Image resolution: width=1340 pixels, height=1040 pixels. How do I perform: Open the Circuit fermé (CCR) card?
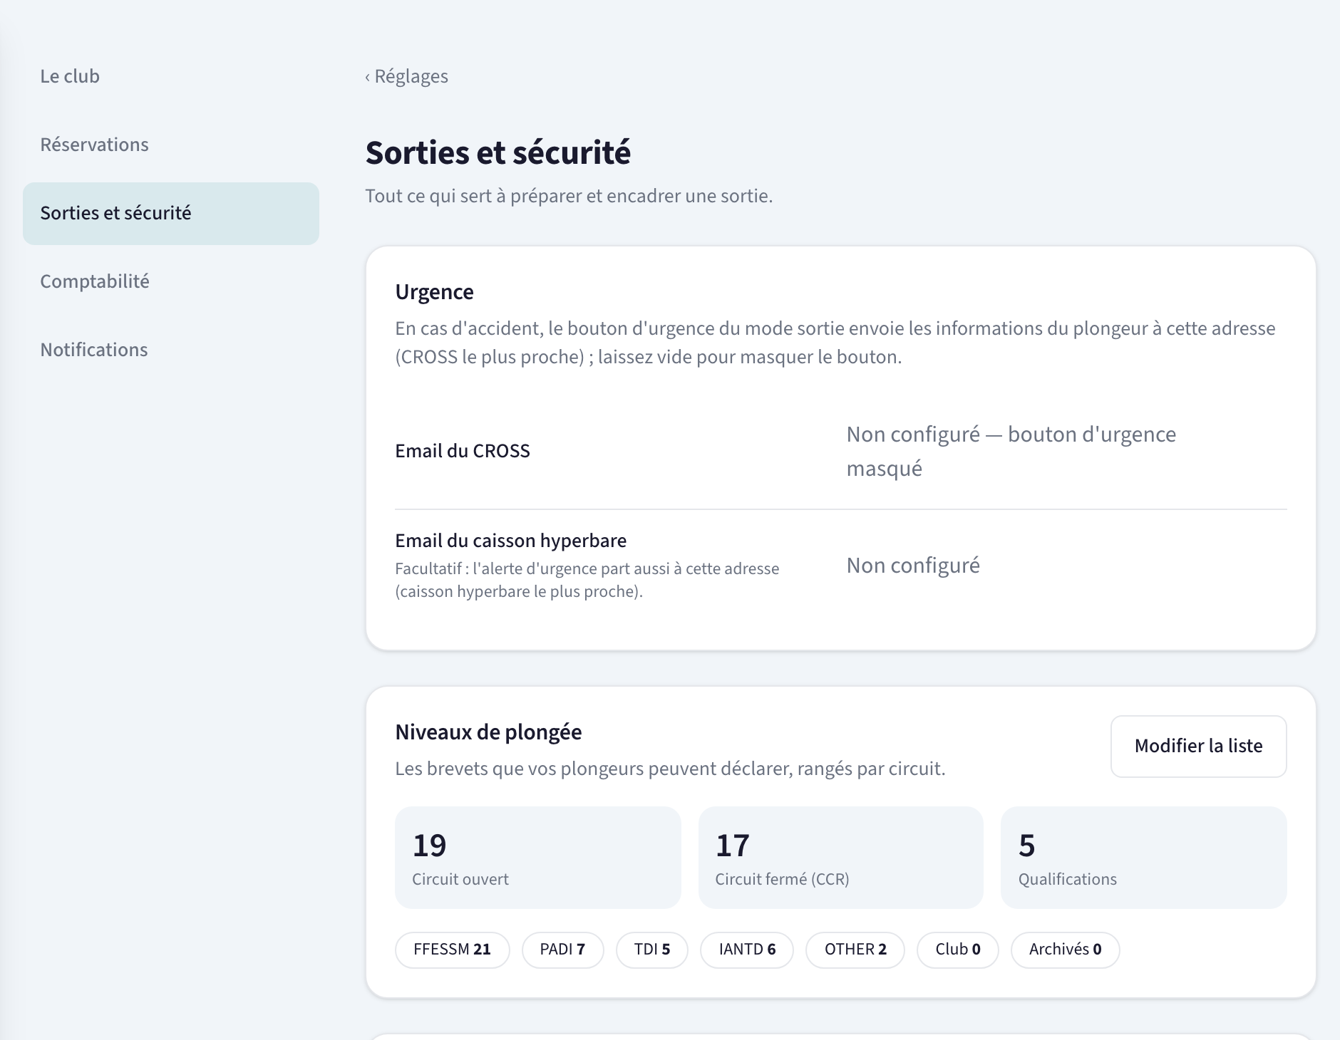pyautogui.click(x=840, y=857)
